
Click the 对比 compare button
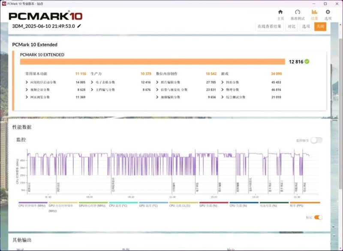[x=291, y=27]
